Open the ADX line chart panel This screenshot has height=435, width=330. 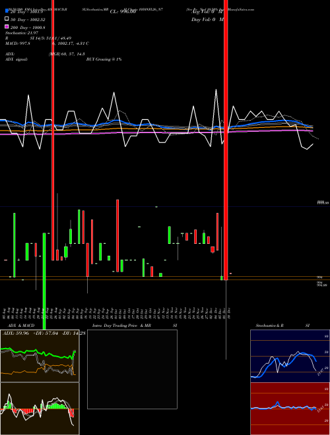click(x=40, y=356)
